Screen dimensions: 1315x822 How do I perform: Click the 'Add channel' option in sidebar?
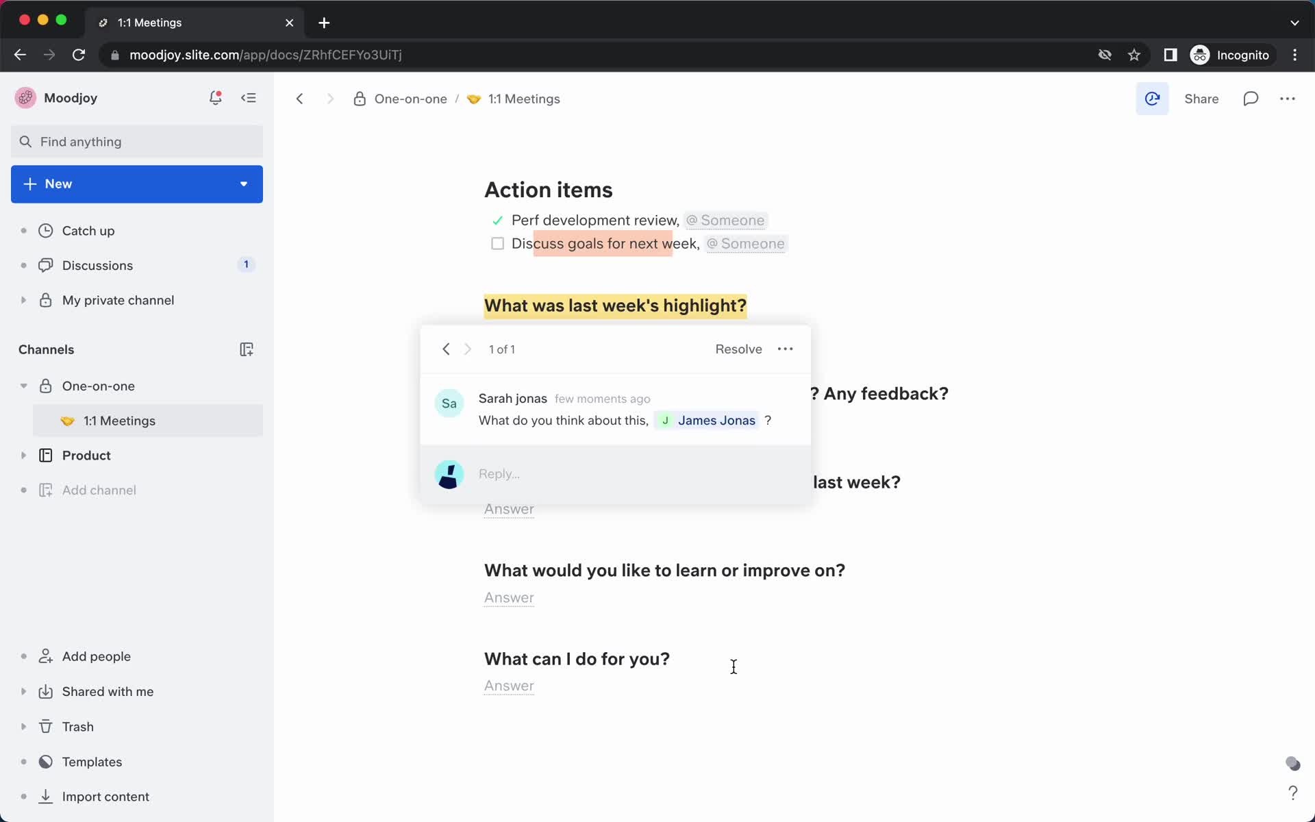(99, 490)
